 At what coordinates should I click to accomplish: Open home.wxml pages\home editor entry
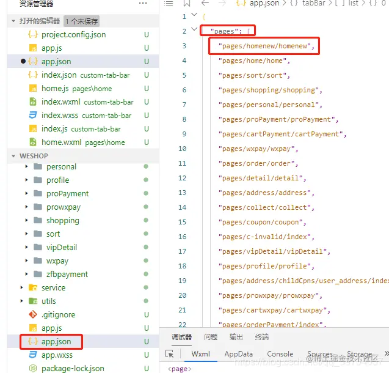(83, 142)
